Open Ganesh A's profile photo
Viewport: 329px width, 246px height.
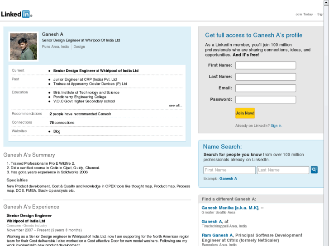(24, 46)
